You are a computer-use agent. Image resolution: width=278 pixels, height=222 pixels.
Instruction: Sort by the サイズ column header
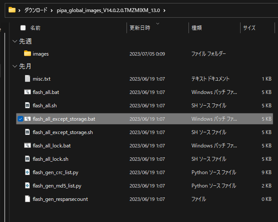coord(249,28)
